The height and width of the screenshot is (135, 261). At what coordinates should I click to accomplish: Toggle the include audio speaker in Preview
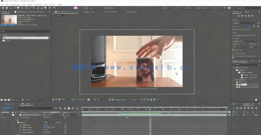point(250,27)
